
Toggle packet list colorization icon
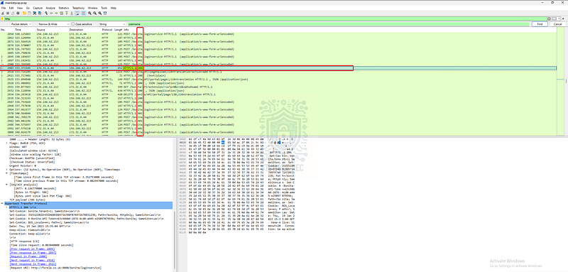[x=83, y=13]
